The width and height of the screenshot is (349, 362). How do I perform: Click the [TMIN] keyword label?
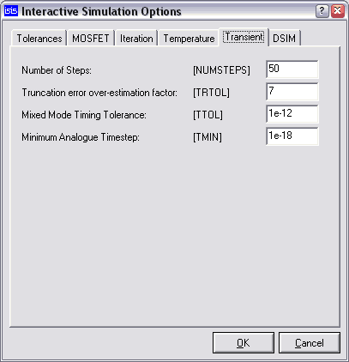(x=208, y=137)
